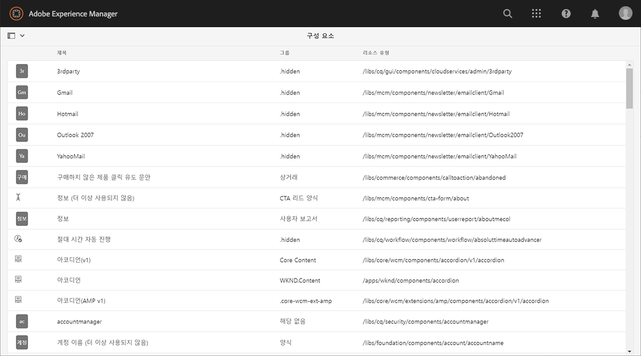Click the 상거래 group cell

coord(288,177)
